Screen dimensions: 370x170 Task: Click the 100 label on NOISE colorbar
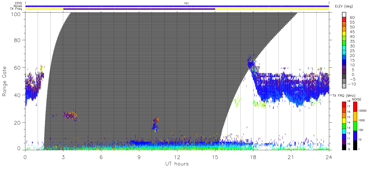click(x=361, y=130)
